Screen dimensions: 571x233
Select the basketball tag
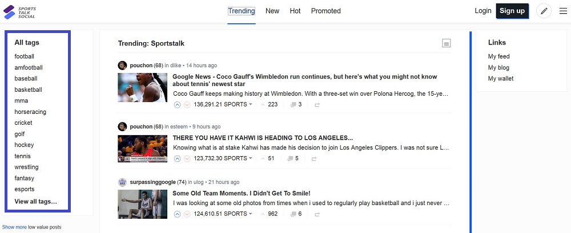pos(29,90)
